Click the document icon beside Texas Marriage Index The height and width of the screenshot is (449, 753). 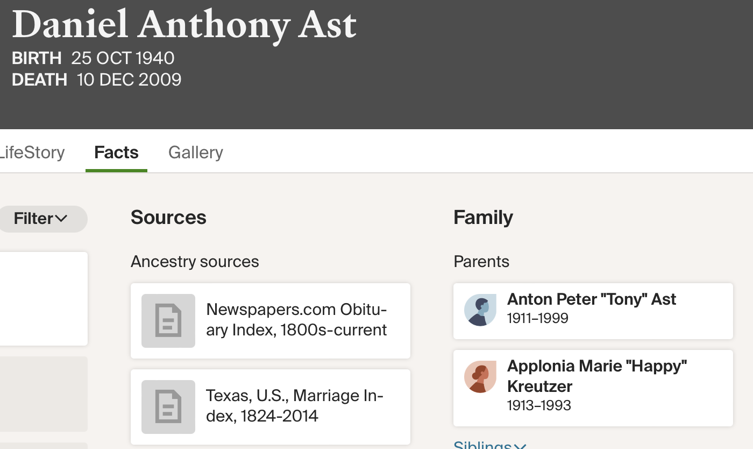[x=168, y=407]
